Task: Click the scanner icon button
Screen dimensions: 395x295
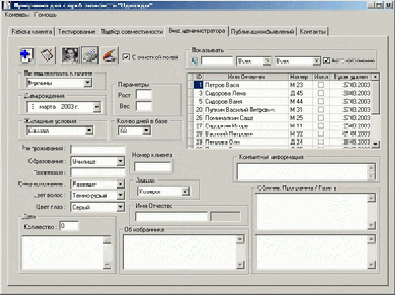Action: pos(110,55)
